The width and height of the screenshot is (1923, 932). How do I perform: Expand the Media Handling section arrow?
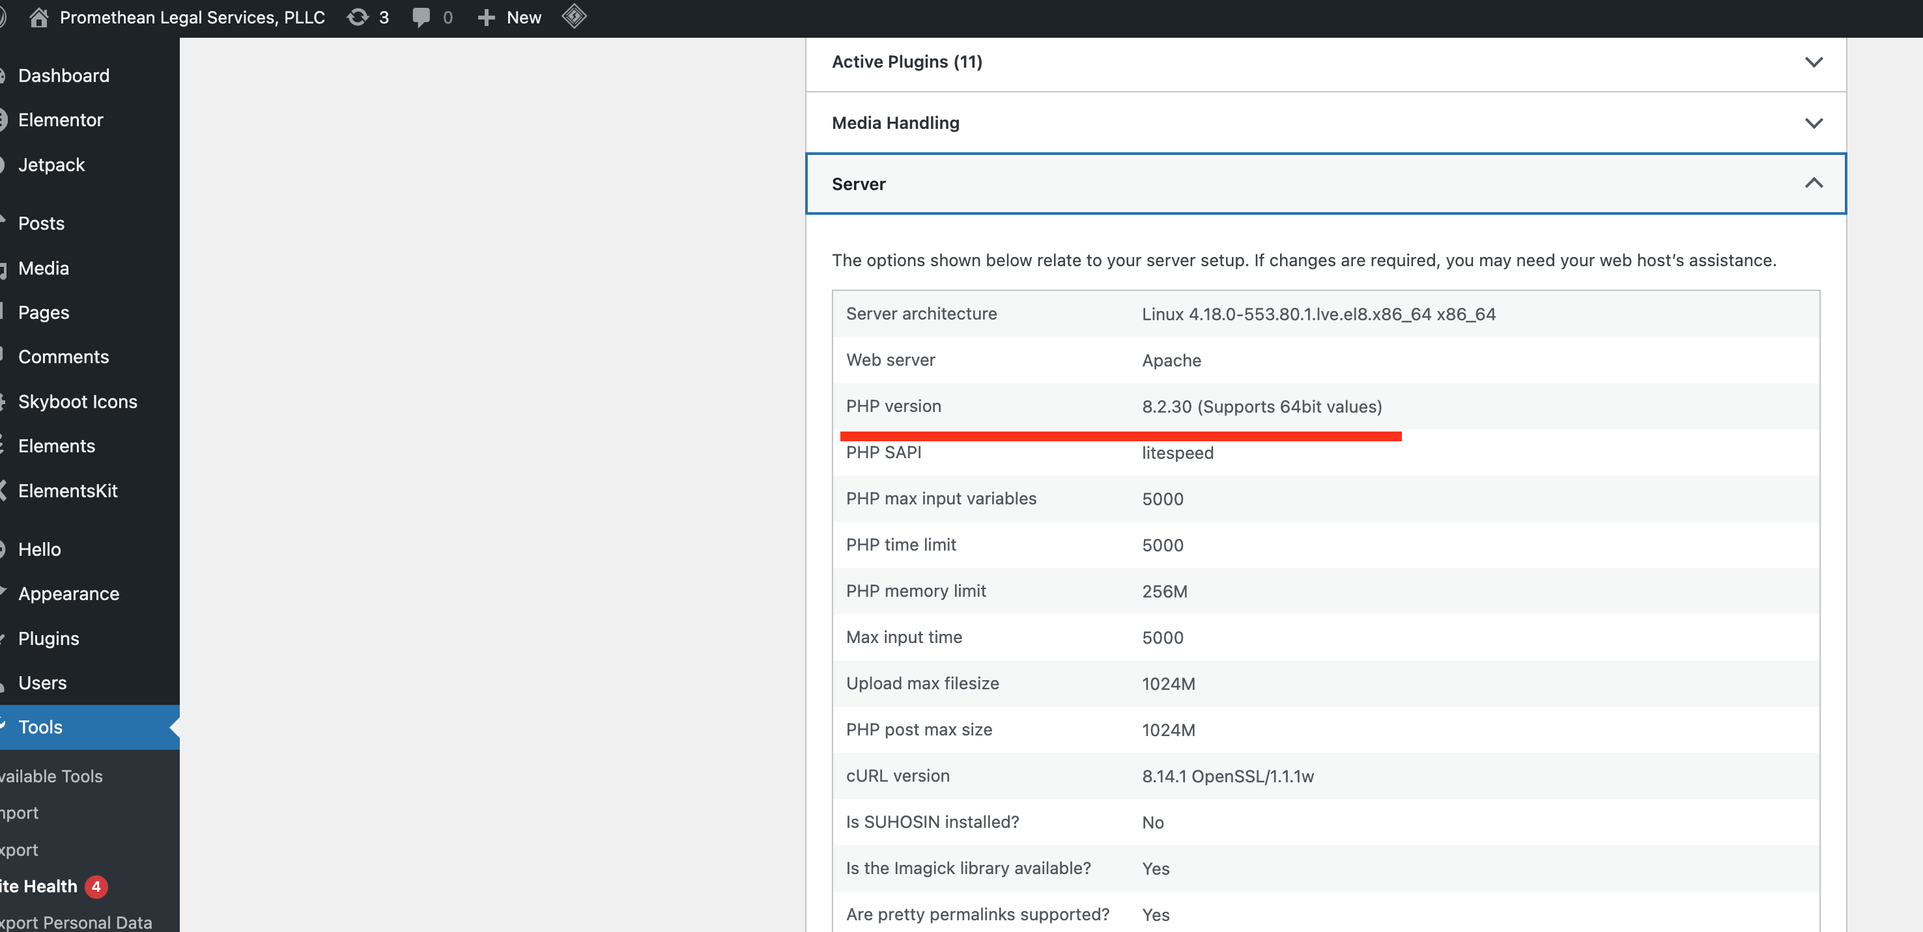pos(1814,123)
